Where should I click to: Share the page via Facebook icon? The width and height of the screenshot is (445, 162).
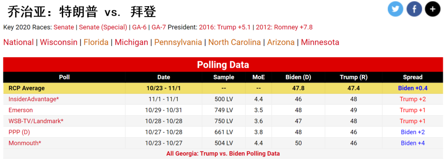tap(414, 9)
